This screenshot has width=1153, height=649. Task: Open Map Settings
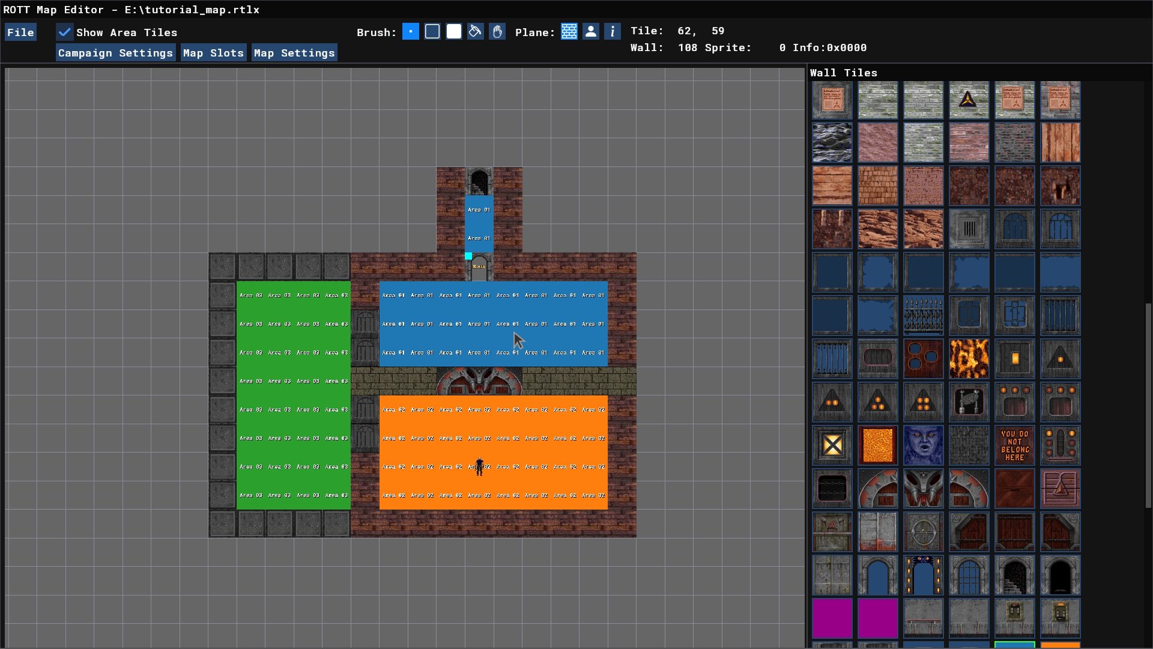(x=294, y=53)
